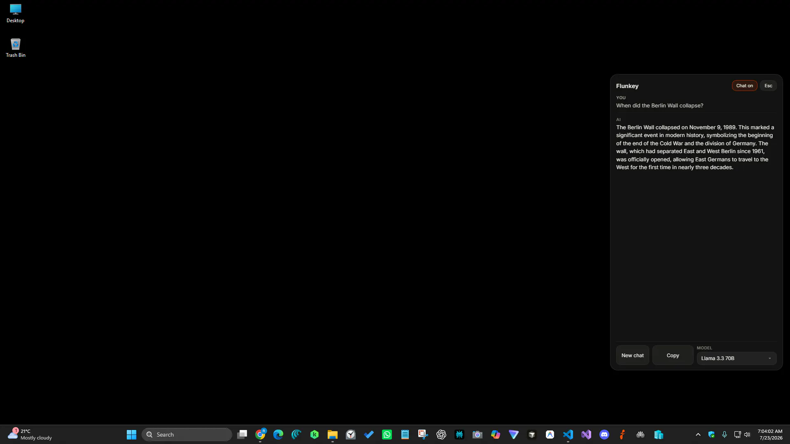Select the Trash Bin desktop icon
This screenshot has height=444, width=790.
click(15, 48)
